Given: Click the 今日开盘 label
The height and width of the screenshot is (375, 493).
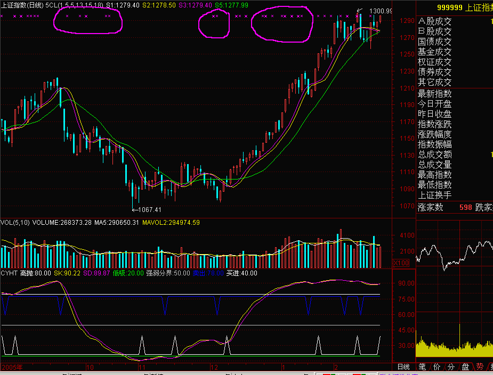Looking at the screenshot, I should coord(434,104).
